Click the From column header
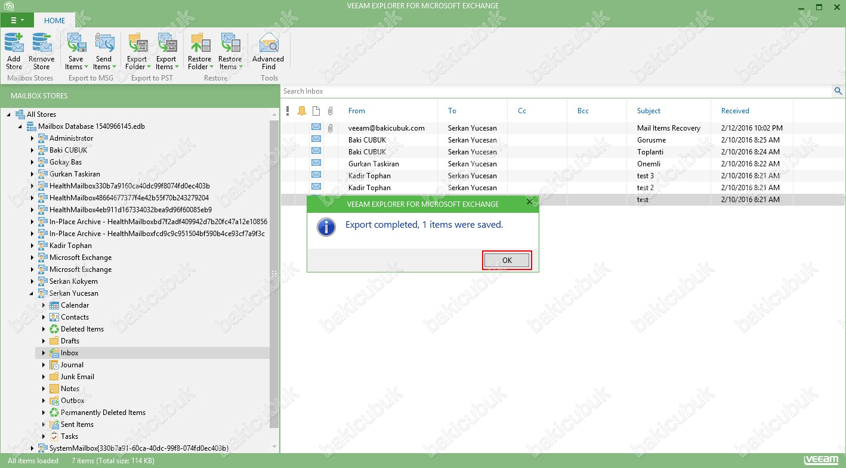 tap(357, 111)
